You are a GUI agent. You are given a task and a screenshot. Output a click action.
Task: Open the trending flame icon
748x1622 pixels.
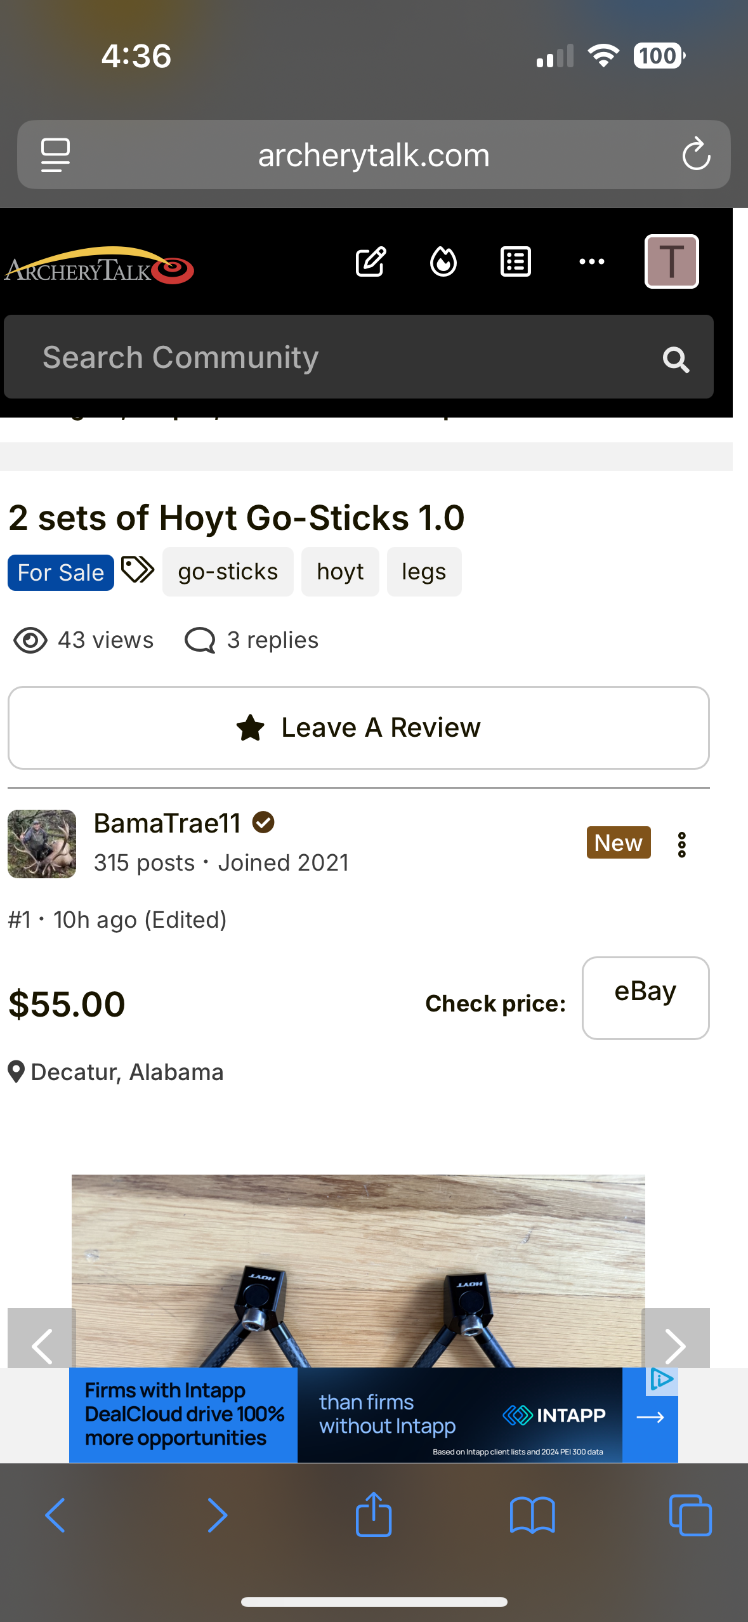[x=443, y=261]
